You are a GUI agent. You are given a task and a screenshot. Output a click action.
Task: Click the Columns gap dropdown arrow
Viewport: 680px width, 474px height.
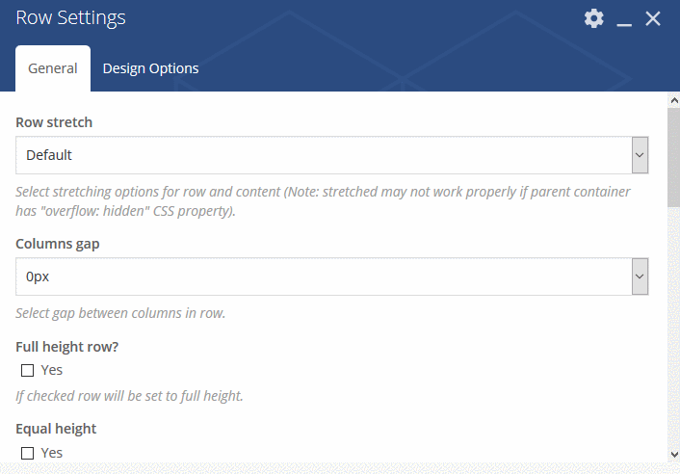pos(640,276)
